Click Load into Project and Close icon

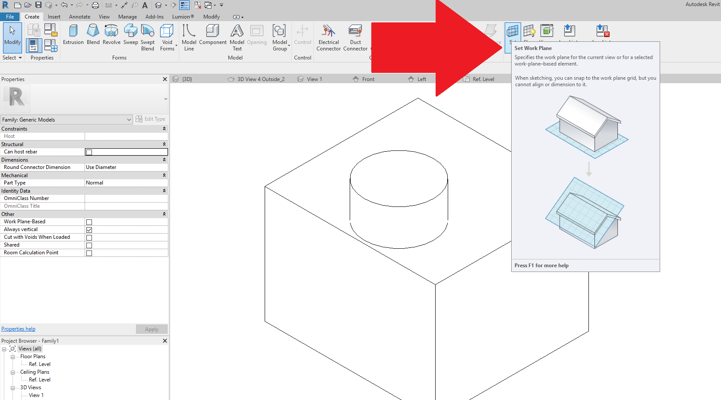(602, 30)
